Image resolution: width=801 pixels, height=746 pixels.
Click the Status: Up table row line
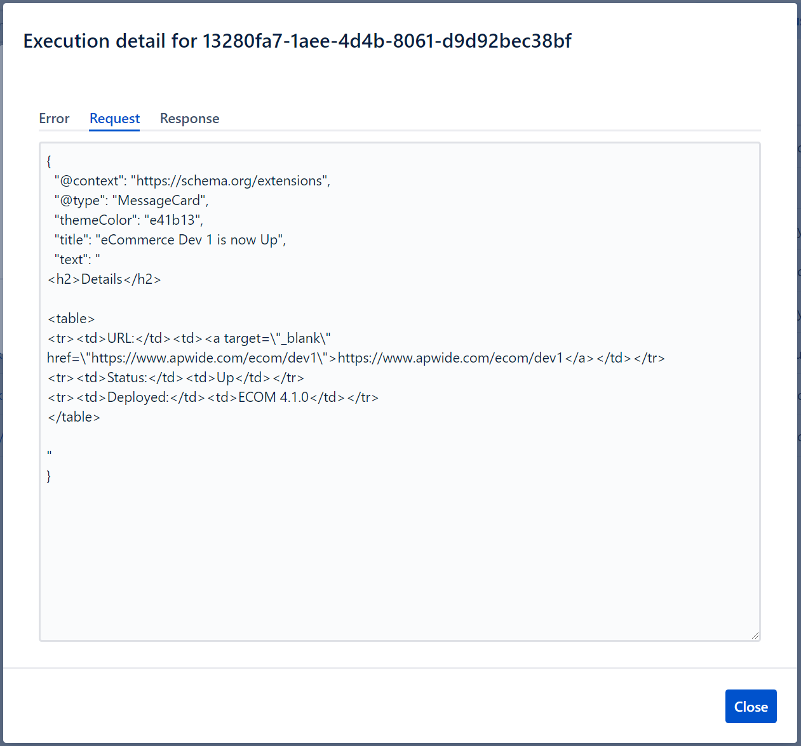point(176,378)
